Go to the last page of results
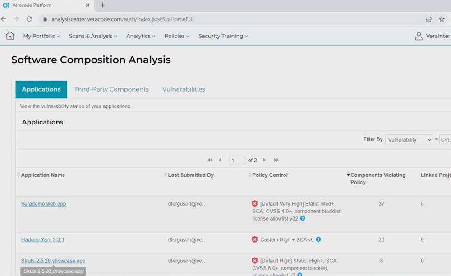Viewport: 451px width, 276px height. 276,160
